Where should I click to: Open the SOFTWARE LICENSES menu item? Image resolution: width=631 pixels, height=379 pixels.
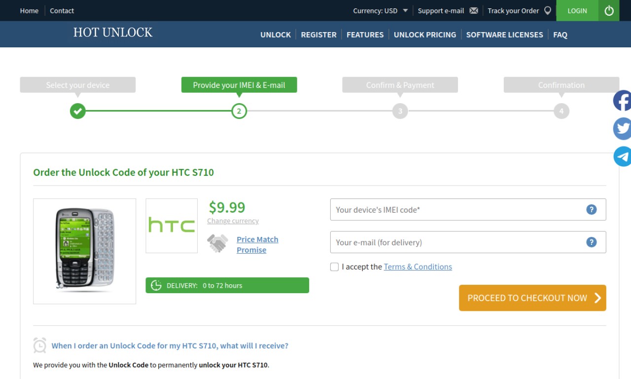[x=504, y=35]
